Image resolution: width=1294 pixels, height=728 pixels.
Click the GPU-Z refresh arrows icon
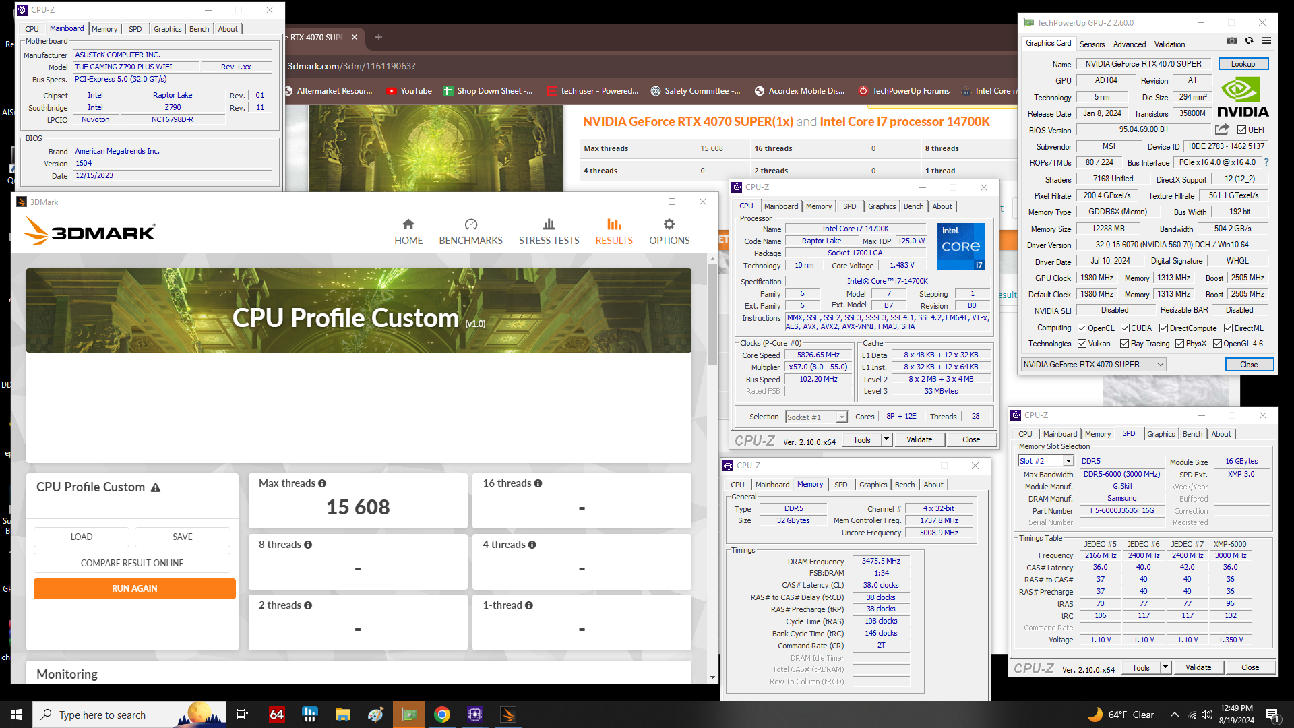1249,41
